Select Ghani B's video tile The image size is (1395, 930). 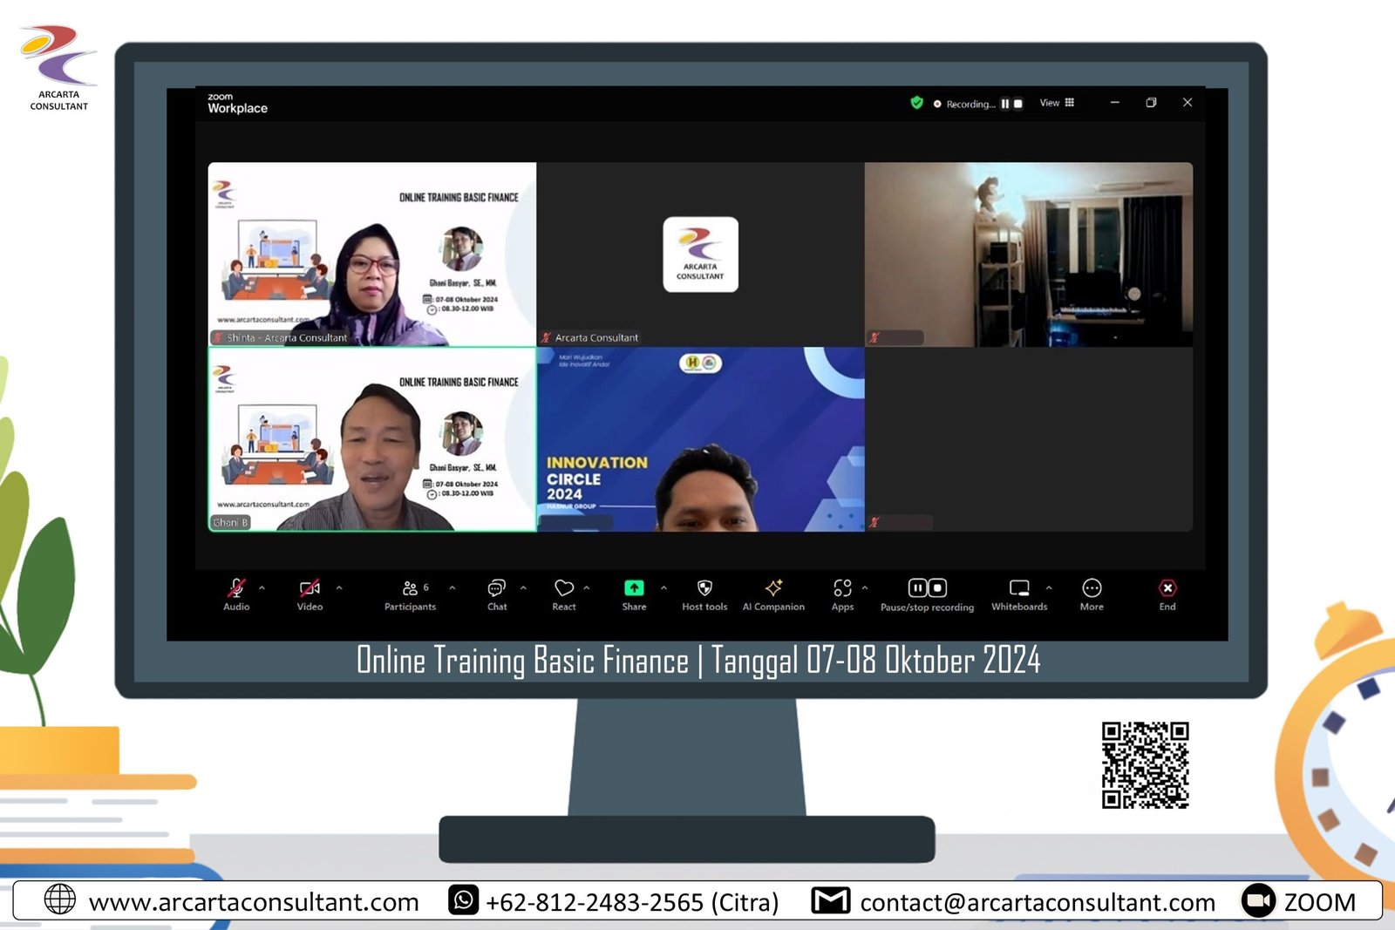coord(372,439)
